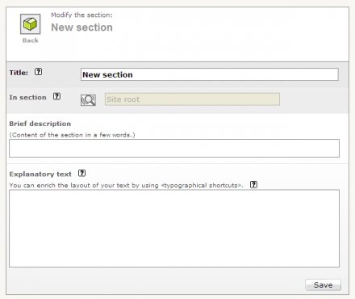Click the Back text under the box icon
355x299 pixels.
tap(31, 40)
